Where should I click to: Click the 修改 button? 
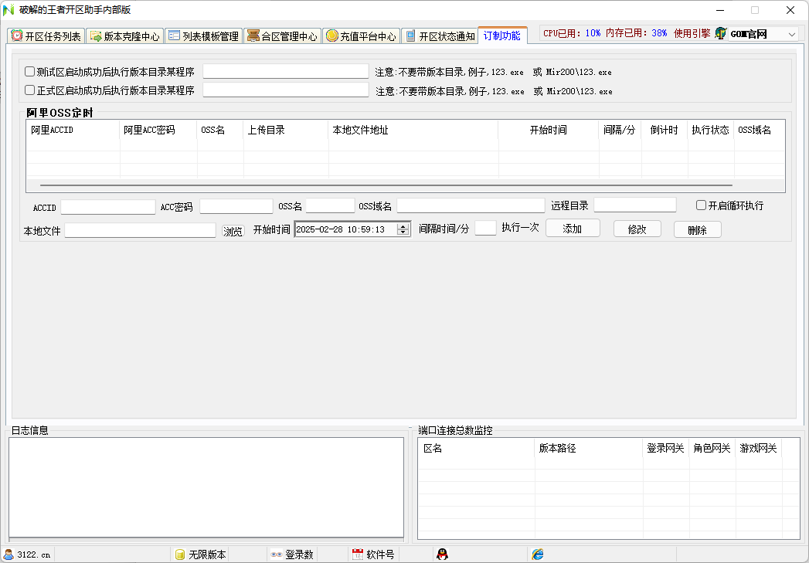click(x=637, y=229)
